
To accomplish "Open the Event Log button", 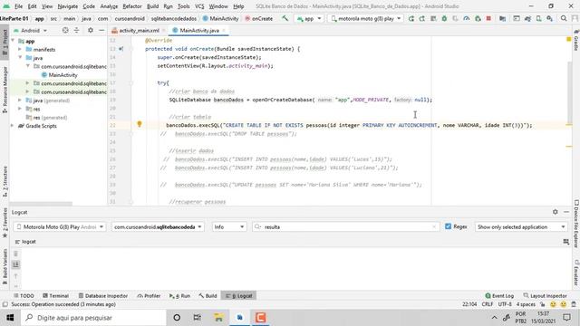I will point(499,296).
